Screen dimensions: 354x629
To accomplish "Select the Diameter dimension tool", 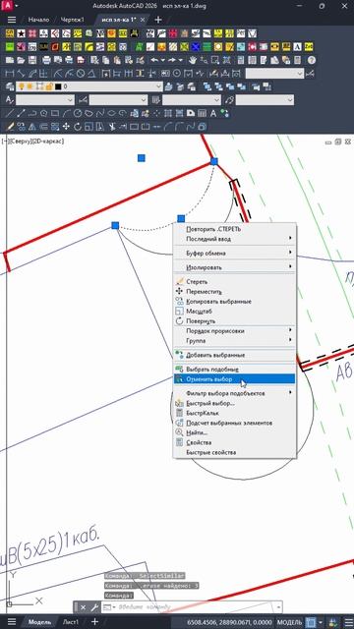I will pos(81,74).
